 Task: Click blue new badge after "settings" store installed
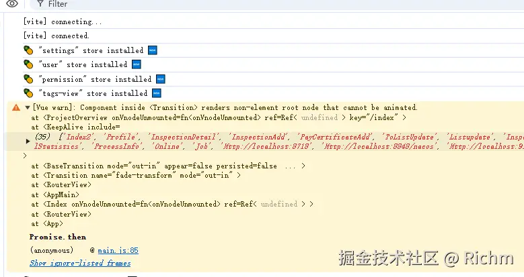[152, 50]
